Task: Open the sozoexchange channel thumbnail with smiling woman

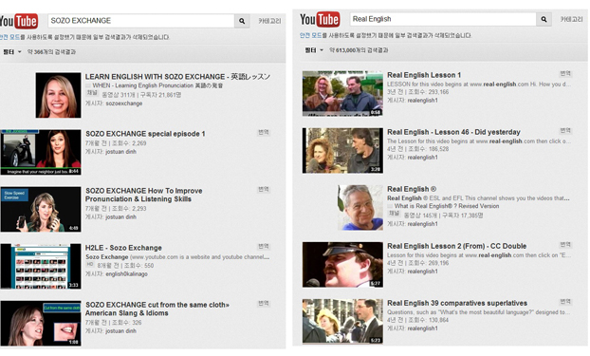Action: pyautogui.click(x=58, y=95)
